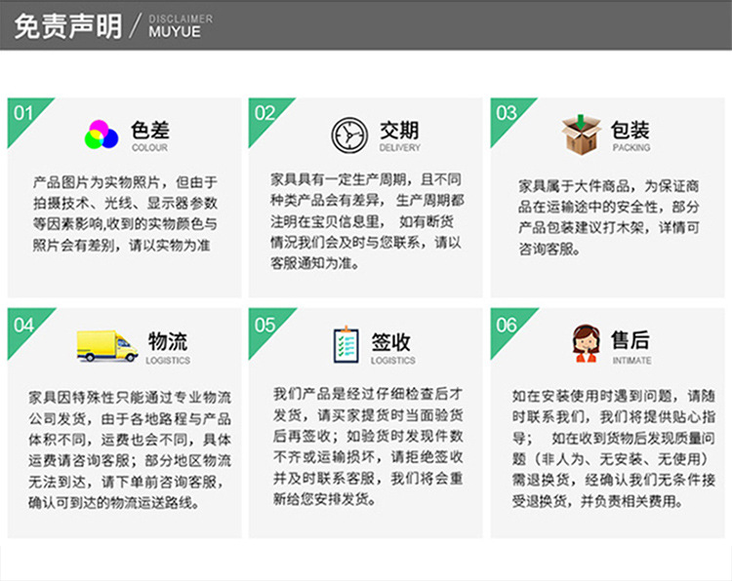Click the line 产品图片为实物照片，但由于
This screenshot has height=581, width=732.
click(x=125, y=182)
